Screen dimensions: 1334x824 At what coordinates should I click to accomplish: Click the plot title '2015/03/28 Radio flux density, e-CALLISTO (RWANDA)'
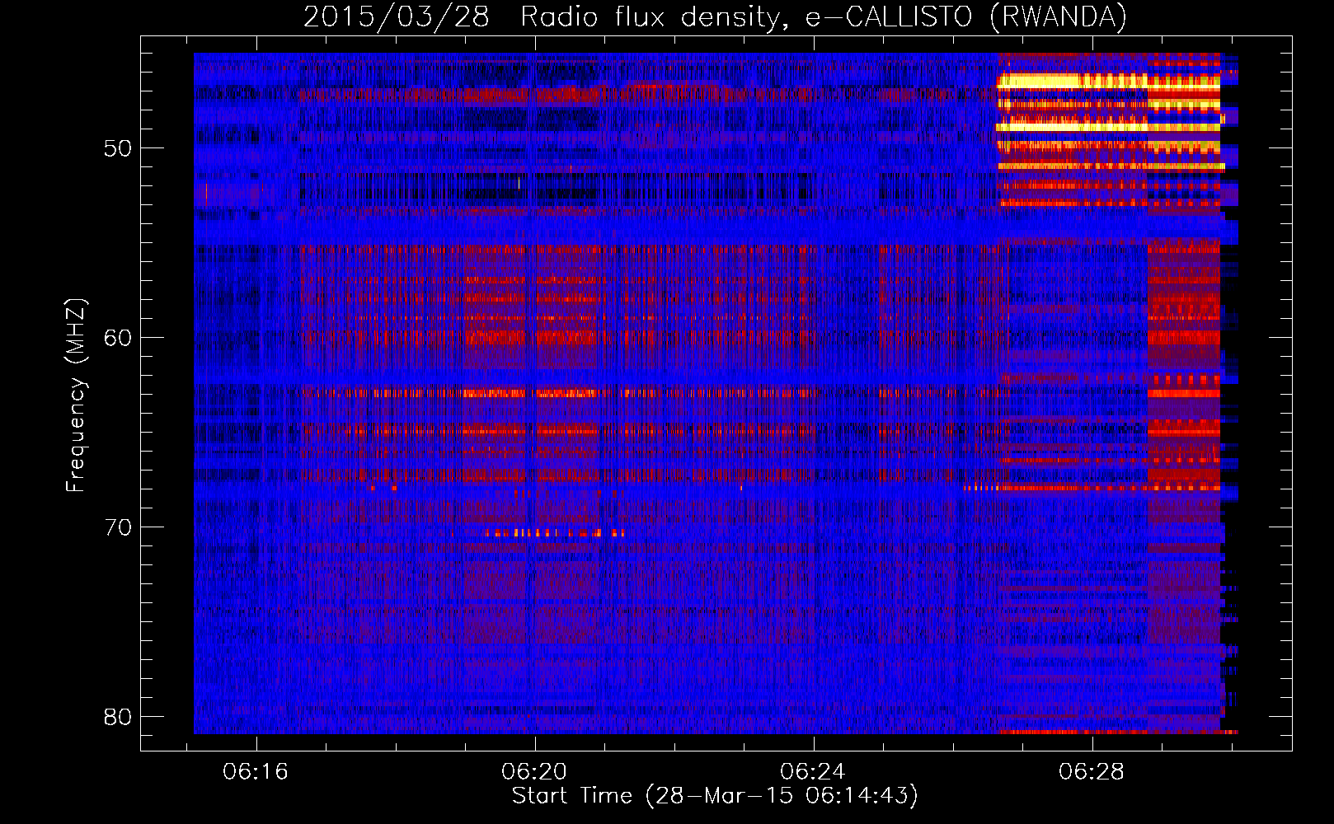tap(715, 16)
